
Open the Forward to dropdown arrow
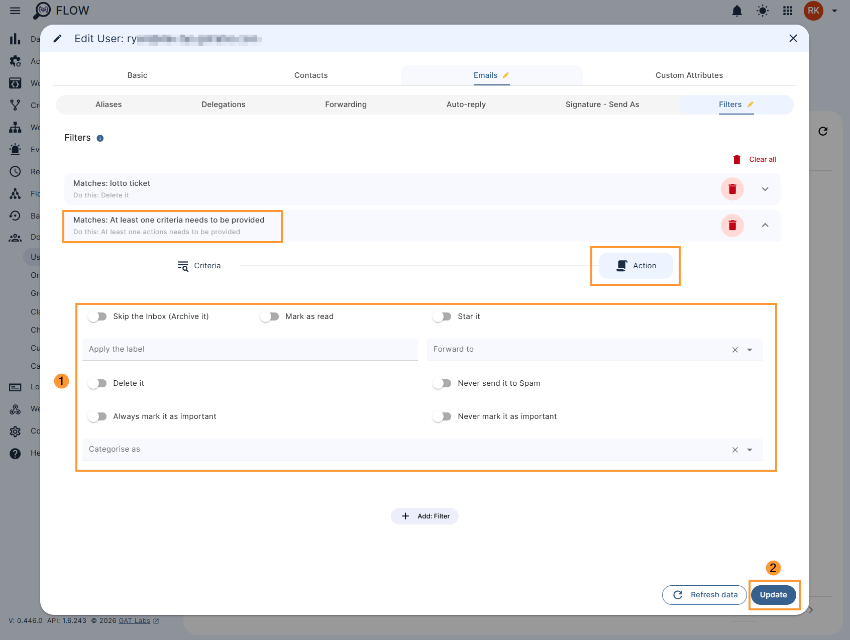pyautogui.click(x=750, y=350)
